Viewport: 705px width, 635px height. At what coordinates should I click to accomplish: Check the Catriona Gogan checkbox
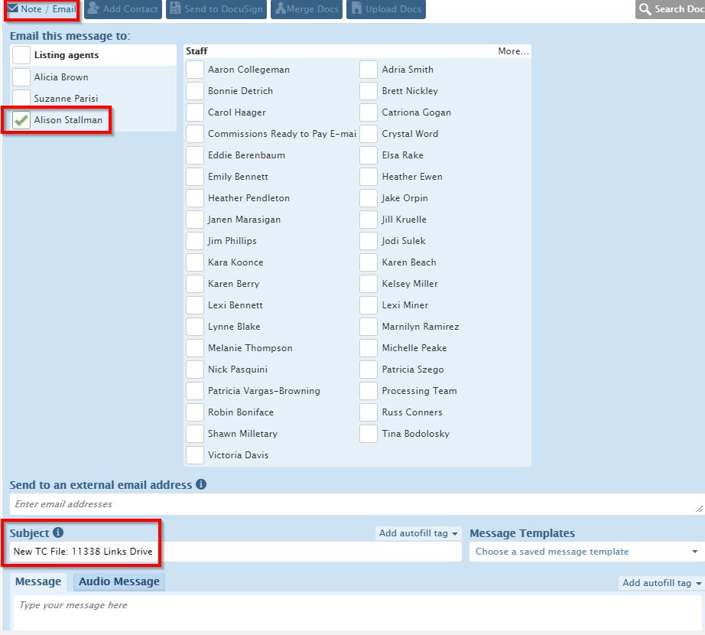point(369,112)
